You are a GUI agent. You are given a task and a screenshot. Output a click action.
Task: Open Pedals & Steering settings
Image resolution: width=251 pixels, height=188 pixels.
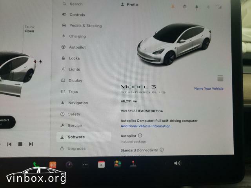tap(82, 25)
